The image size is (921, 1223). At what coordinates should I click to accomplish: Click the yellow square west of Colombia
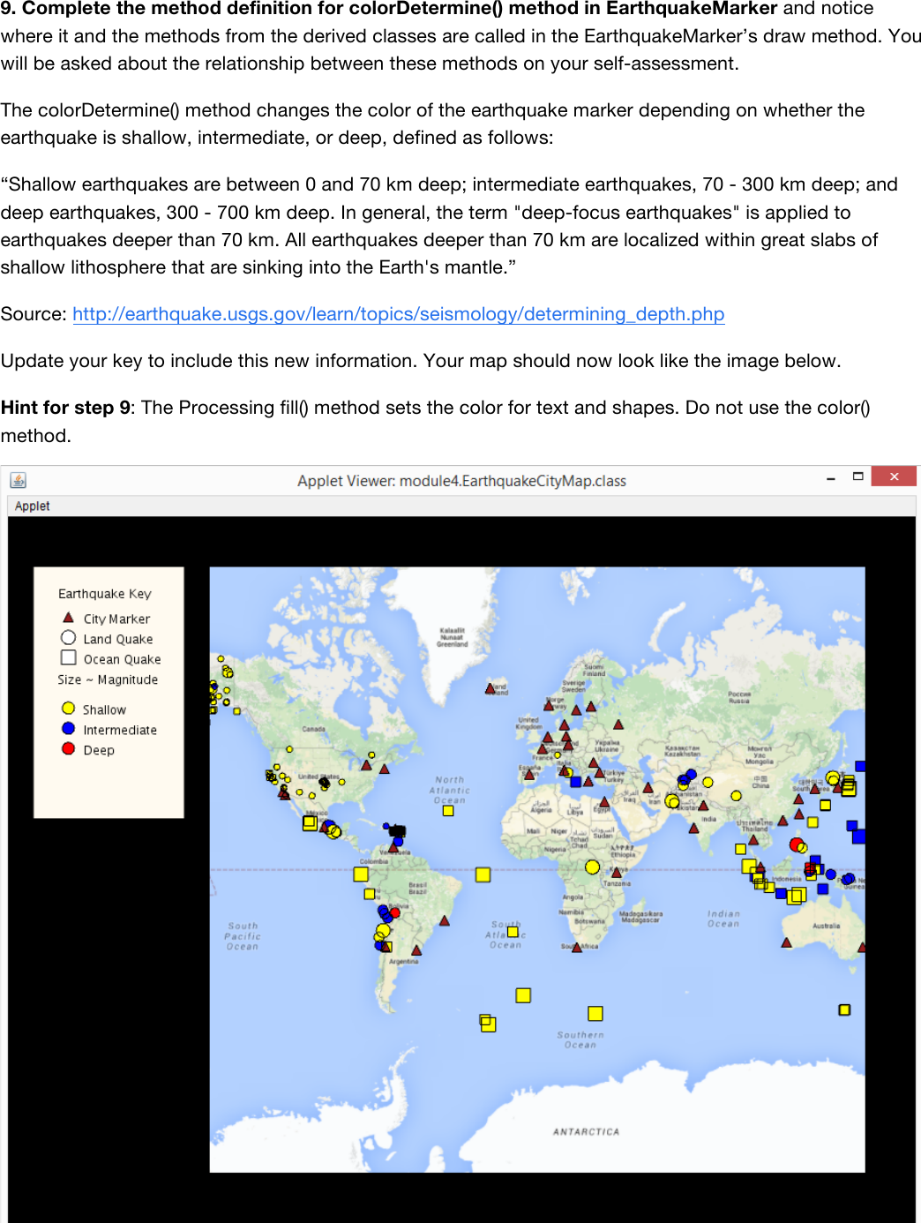[361, 874]
